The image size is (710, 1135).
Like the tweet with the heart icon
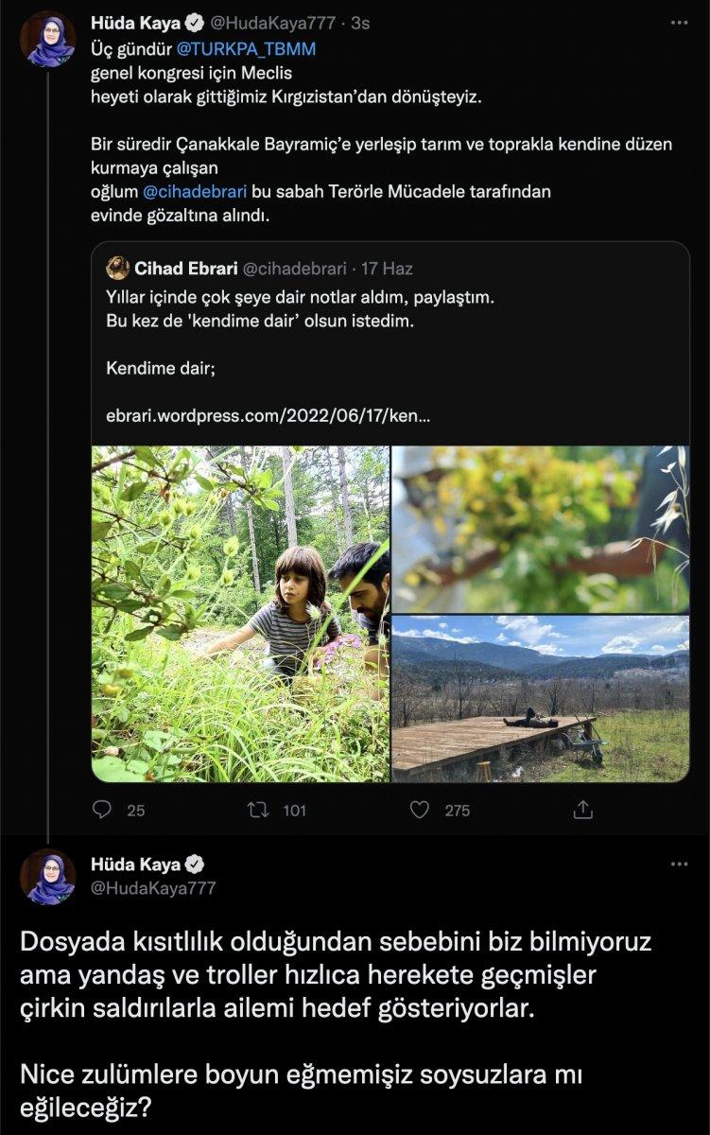[x=420, y=810]
